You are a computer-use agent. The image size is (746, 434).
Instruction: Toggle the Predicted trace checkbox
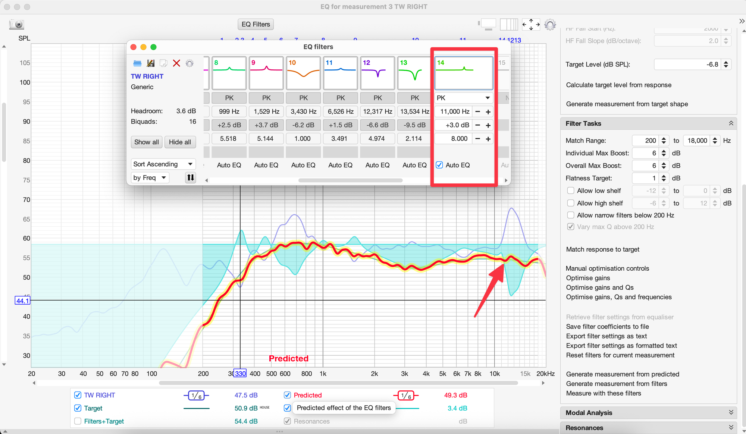287,395
